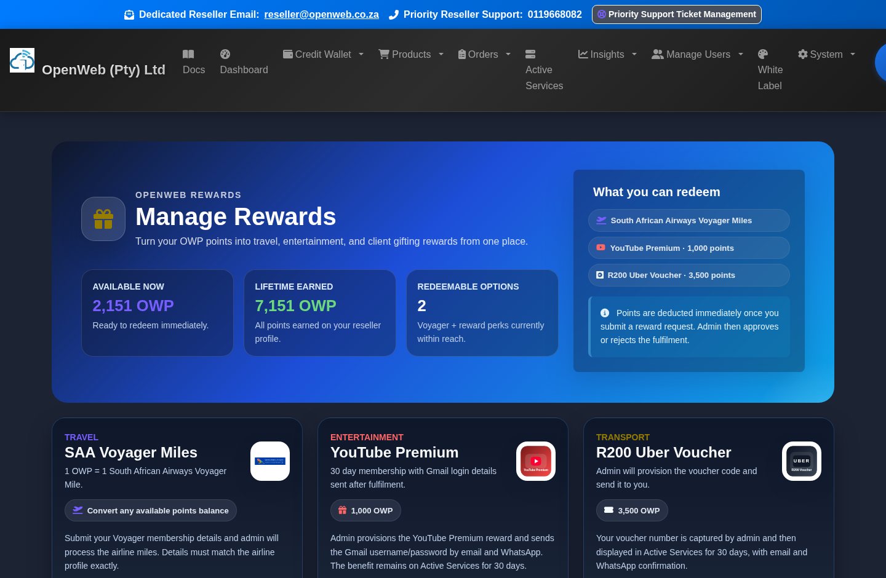This screenshot has height=578, width=886.
Task: Expand the System dropdown menu
Action: pyautogui.click(x=853, y=54)
